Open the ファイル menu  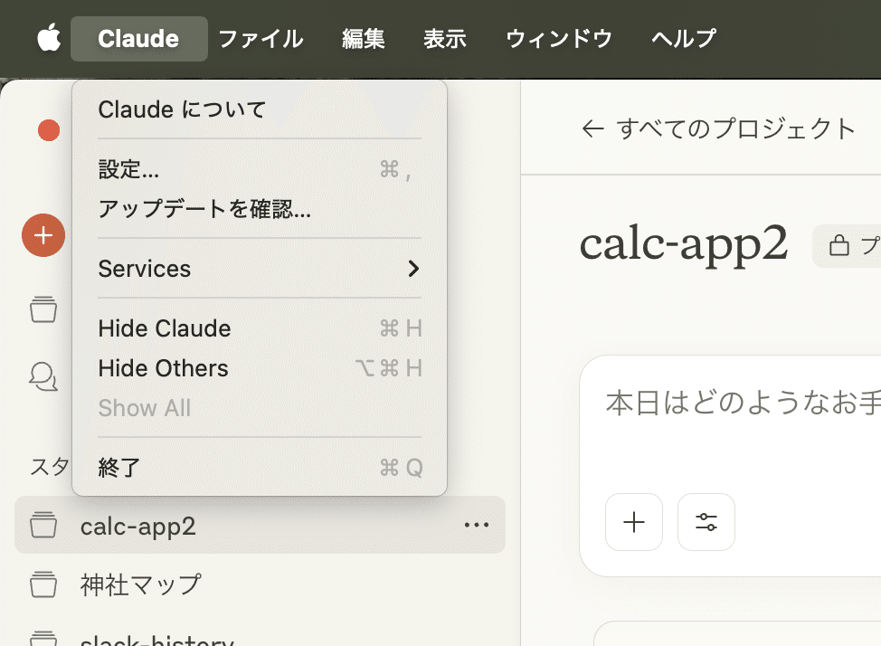(261, 38)
